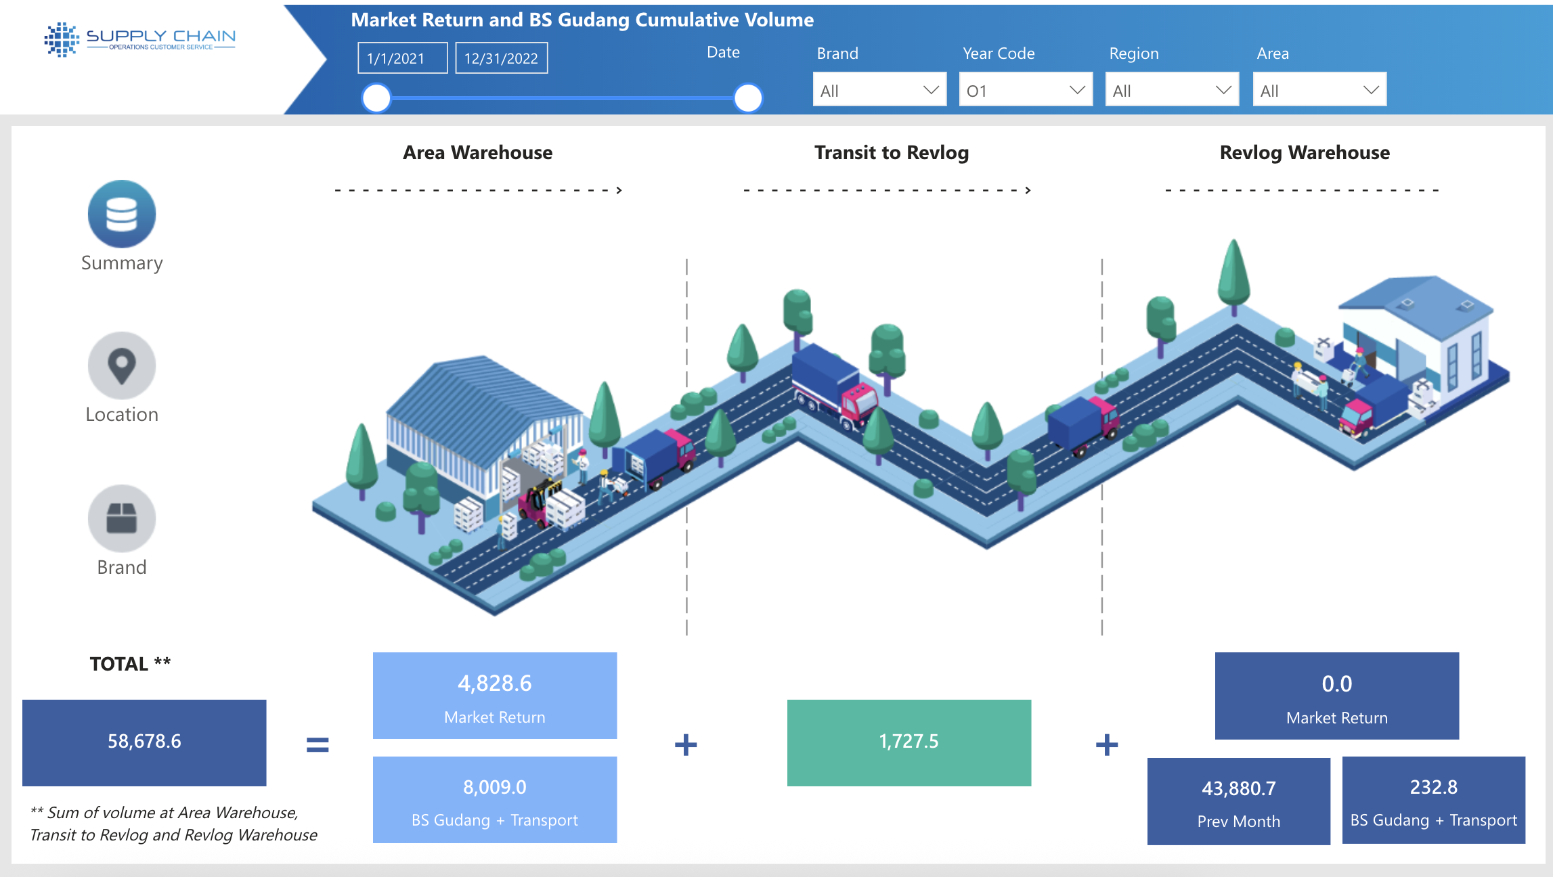
Task: Open the Area filter dropdown
Action: point(1317,89)
